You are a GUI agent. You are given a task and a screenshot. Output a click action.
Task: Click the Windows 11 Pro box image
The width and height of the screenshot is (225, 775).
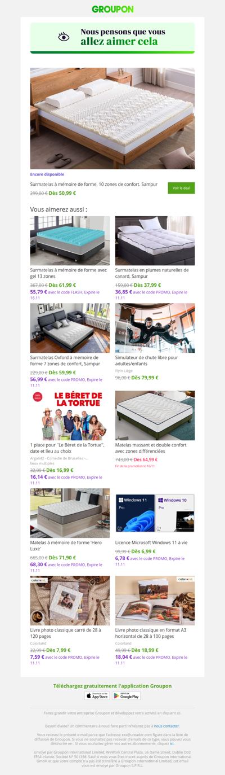coord(135,513)
